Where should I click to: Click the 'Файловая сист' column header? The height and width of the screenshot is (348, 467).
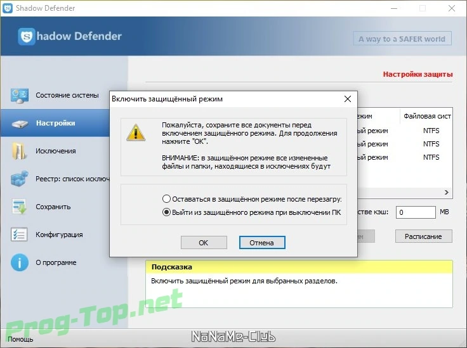pos(427,116)
